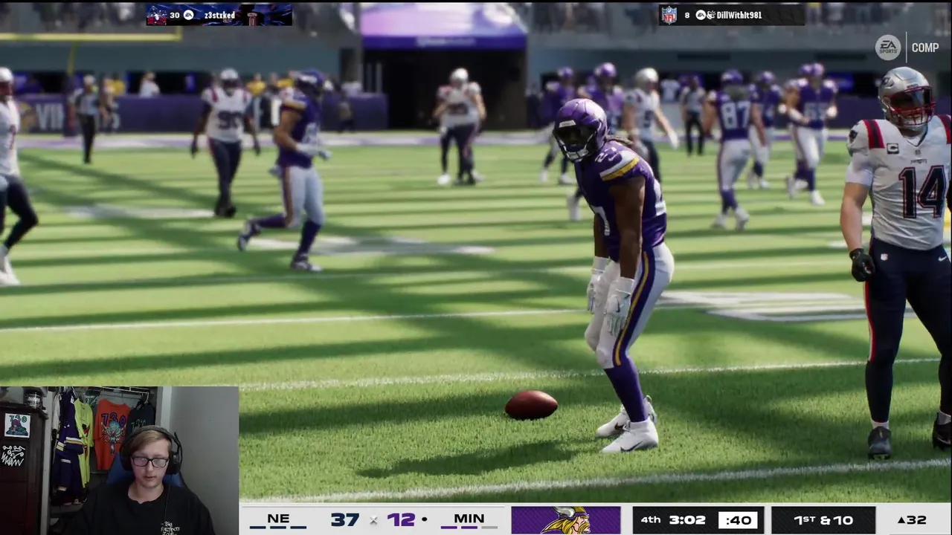
Task: Click the Vikings logo in the scoreboard
Action: (x=565, y=520)
